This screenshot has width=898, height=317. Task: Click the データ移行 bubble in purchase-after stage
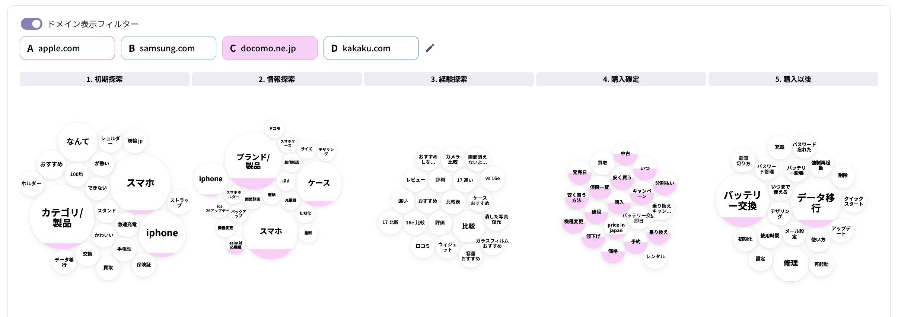tap(816, 203)
